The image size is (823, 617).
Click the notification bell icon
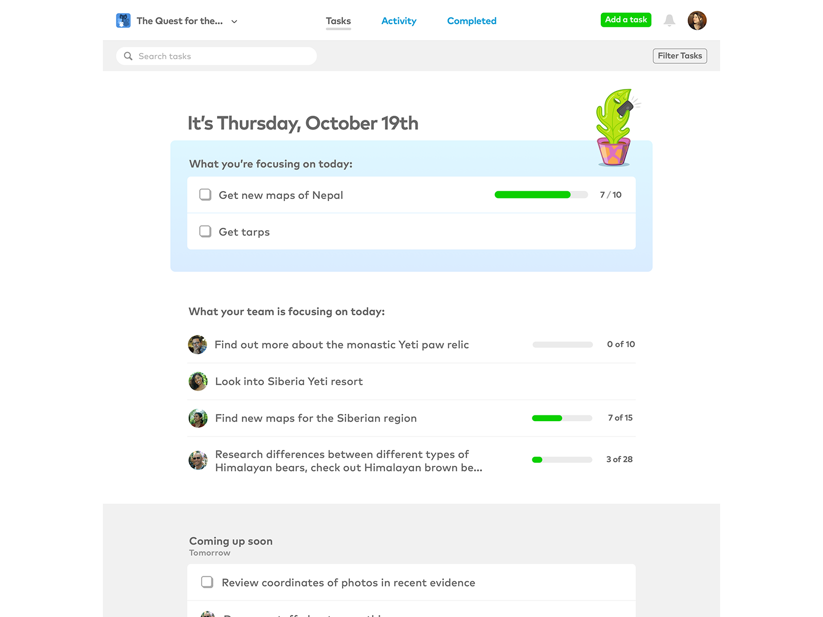coord(669,21)
